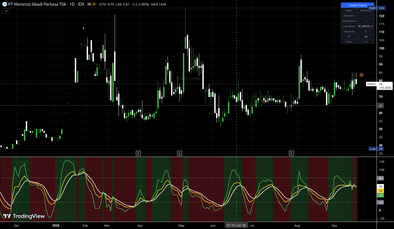Expand the collapsed indicator legend chevron

coord(6,11)
